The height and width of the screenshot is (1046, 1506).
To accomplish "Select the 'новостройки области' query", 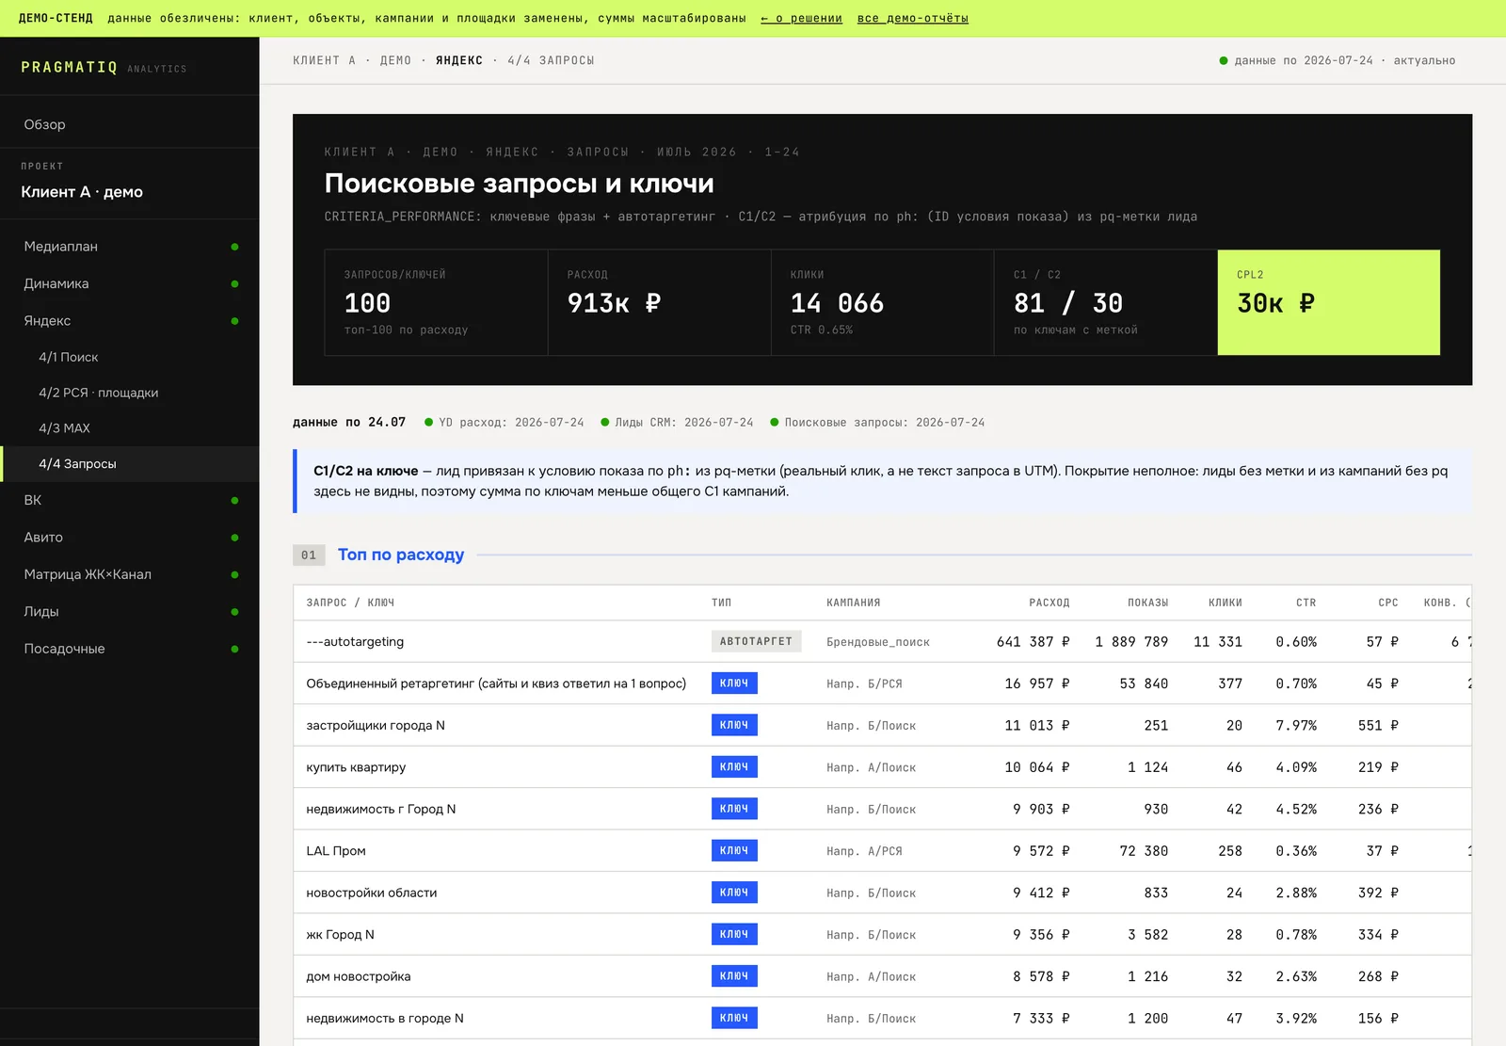I will click(372, 893).
